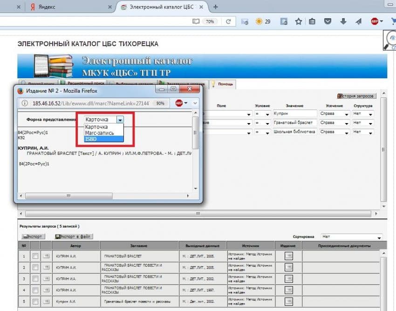Image resolution: width=396 pixels, height=311 pixels.
Task: Open the Downloads arrow icon
Action: [x=343, y=21]
